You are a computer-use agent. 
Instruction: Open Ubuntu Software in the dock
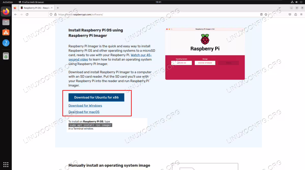pos(6,32)
